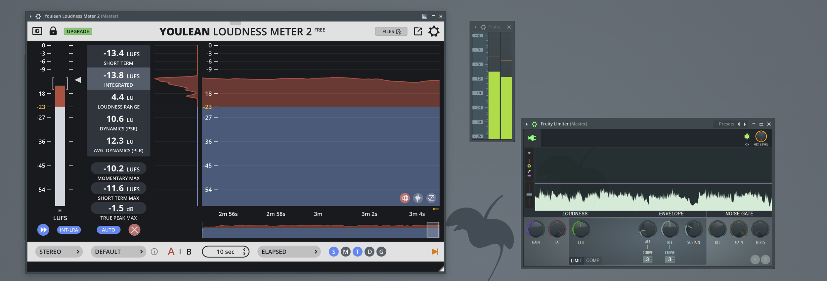Click the red speaker loudness graph icon
The image size is (827, 281).
(x=405, y=198)
